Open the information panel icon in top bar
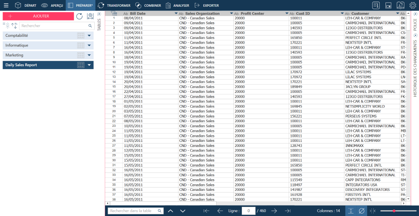Image resolution: width=419 pixels, height=216 pixels. [376, 5]
